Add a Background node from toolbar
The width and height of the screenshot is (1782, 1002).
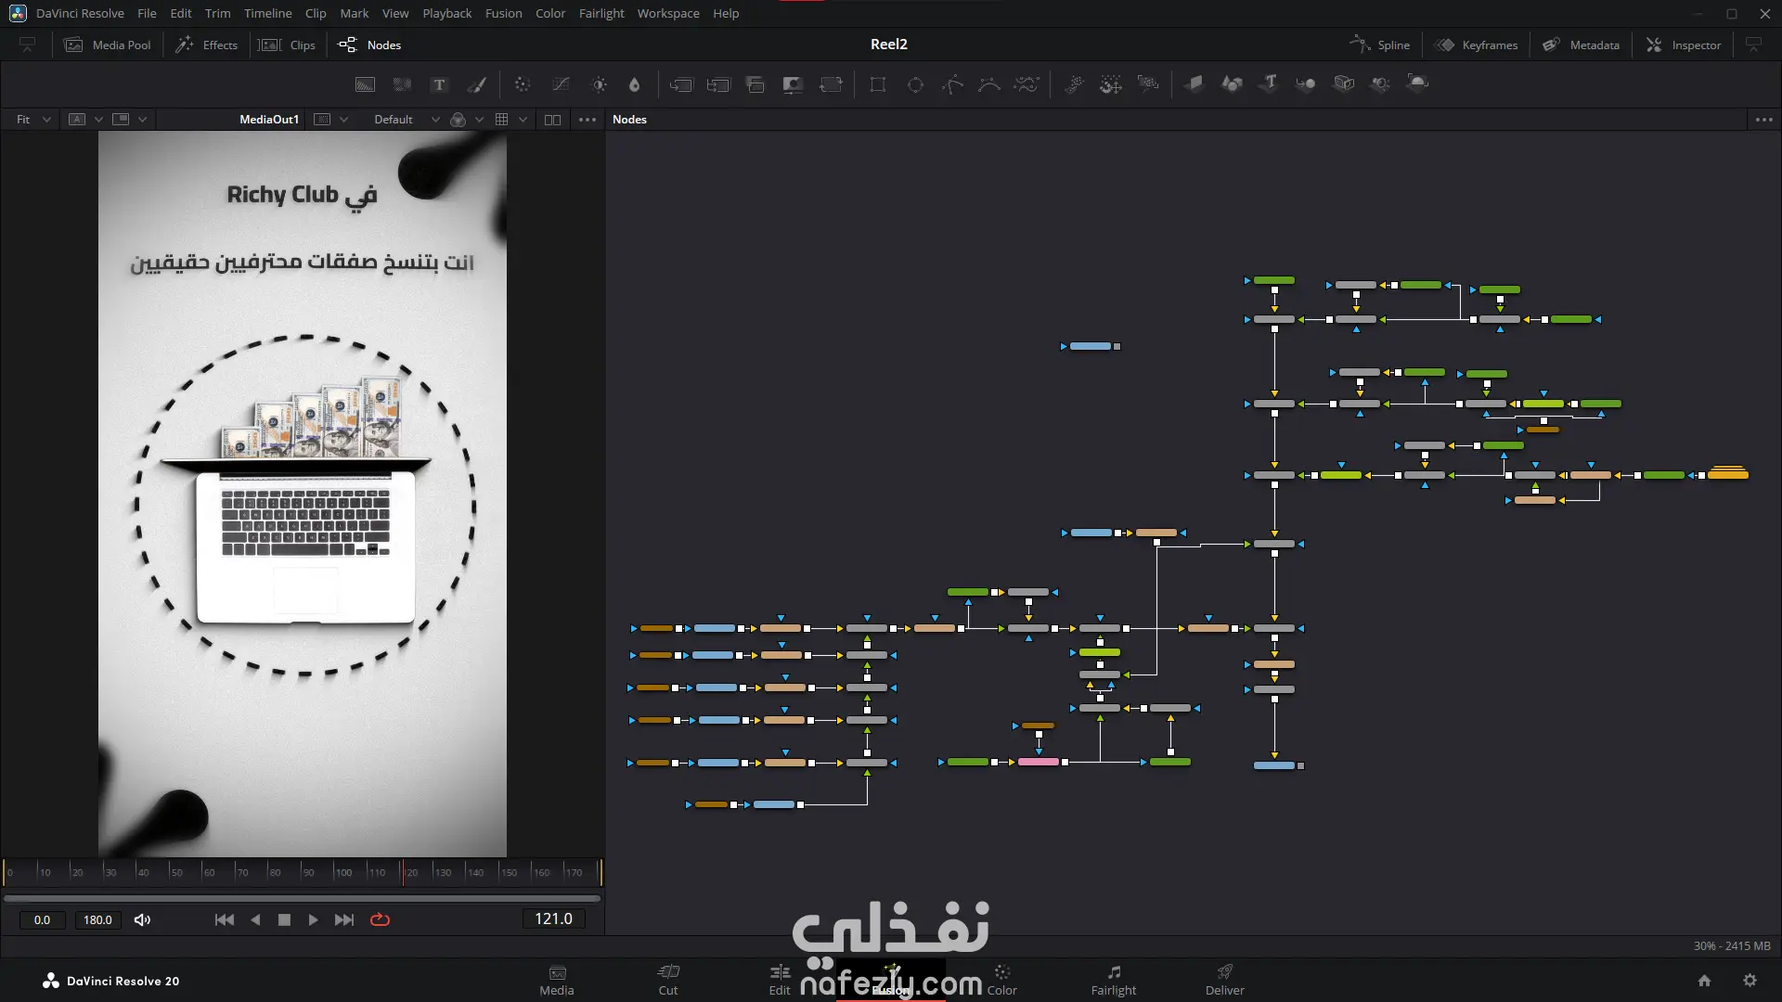point(366,84)
